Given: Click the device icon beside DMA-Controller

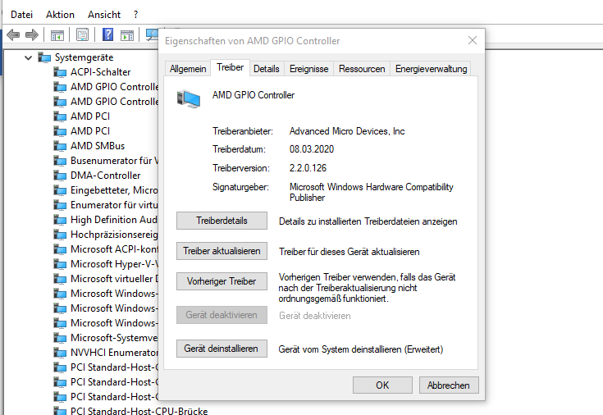Looking at the screenshot, I should [60, 176].
